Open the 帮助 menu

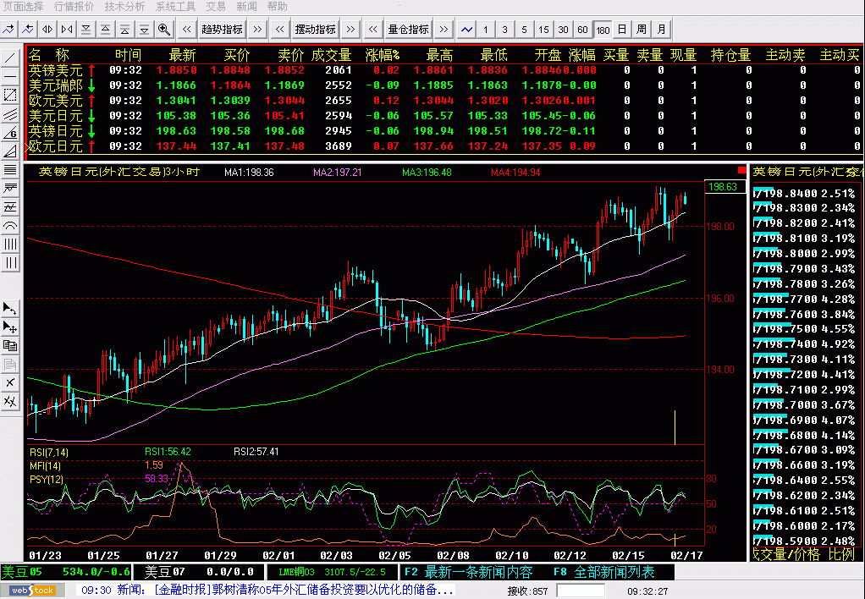click(x=277, y=7)
